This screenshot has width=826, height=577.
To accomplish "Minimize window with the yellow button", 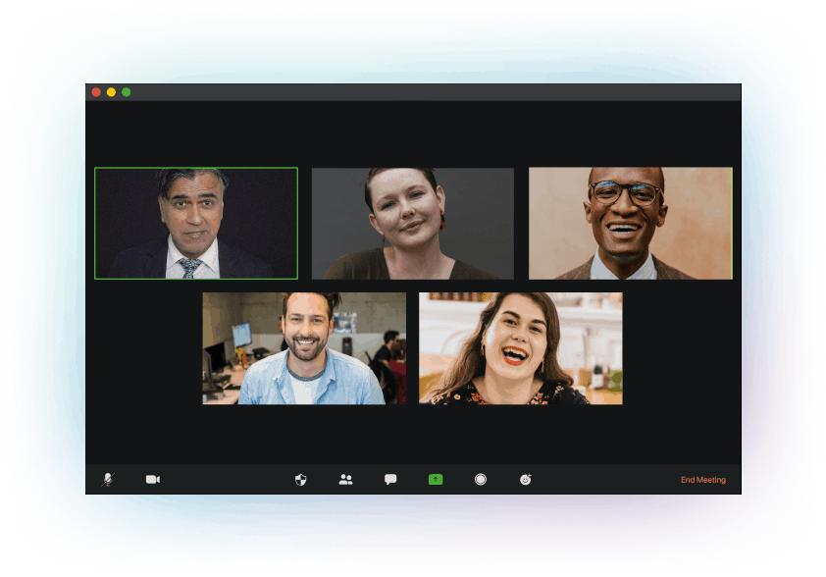I will tap(111, 92).
